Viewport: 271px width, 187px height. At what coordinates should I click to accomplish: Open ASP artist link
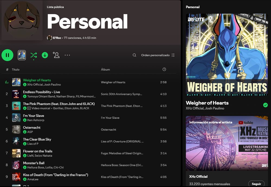click(30, 132)
